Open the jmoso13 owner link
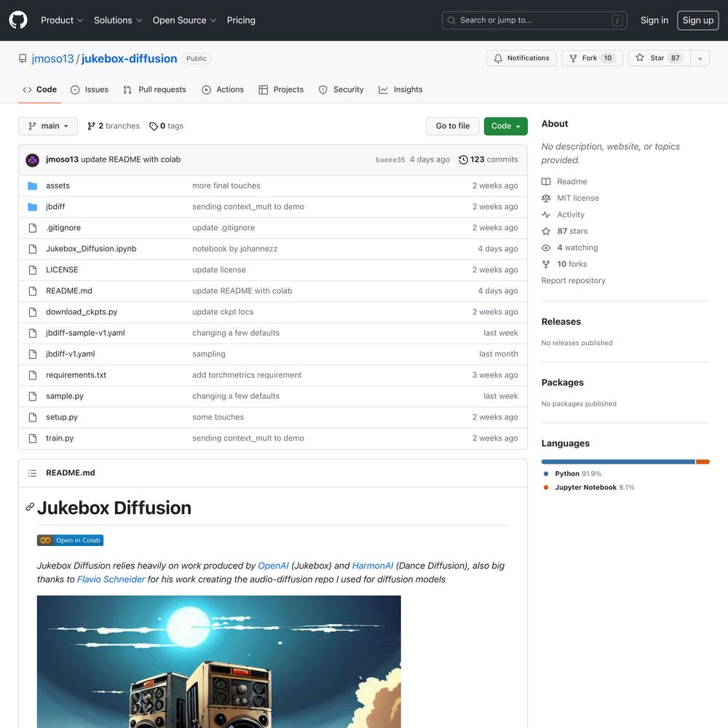The image size is (728, 728). tap(52, 58)
